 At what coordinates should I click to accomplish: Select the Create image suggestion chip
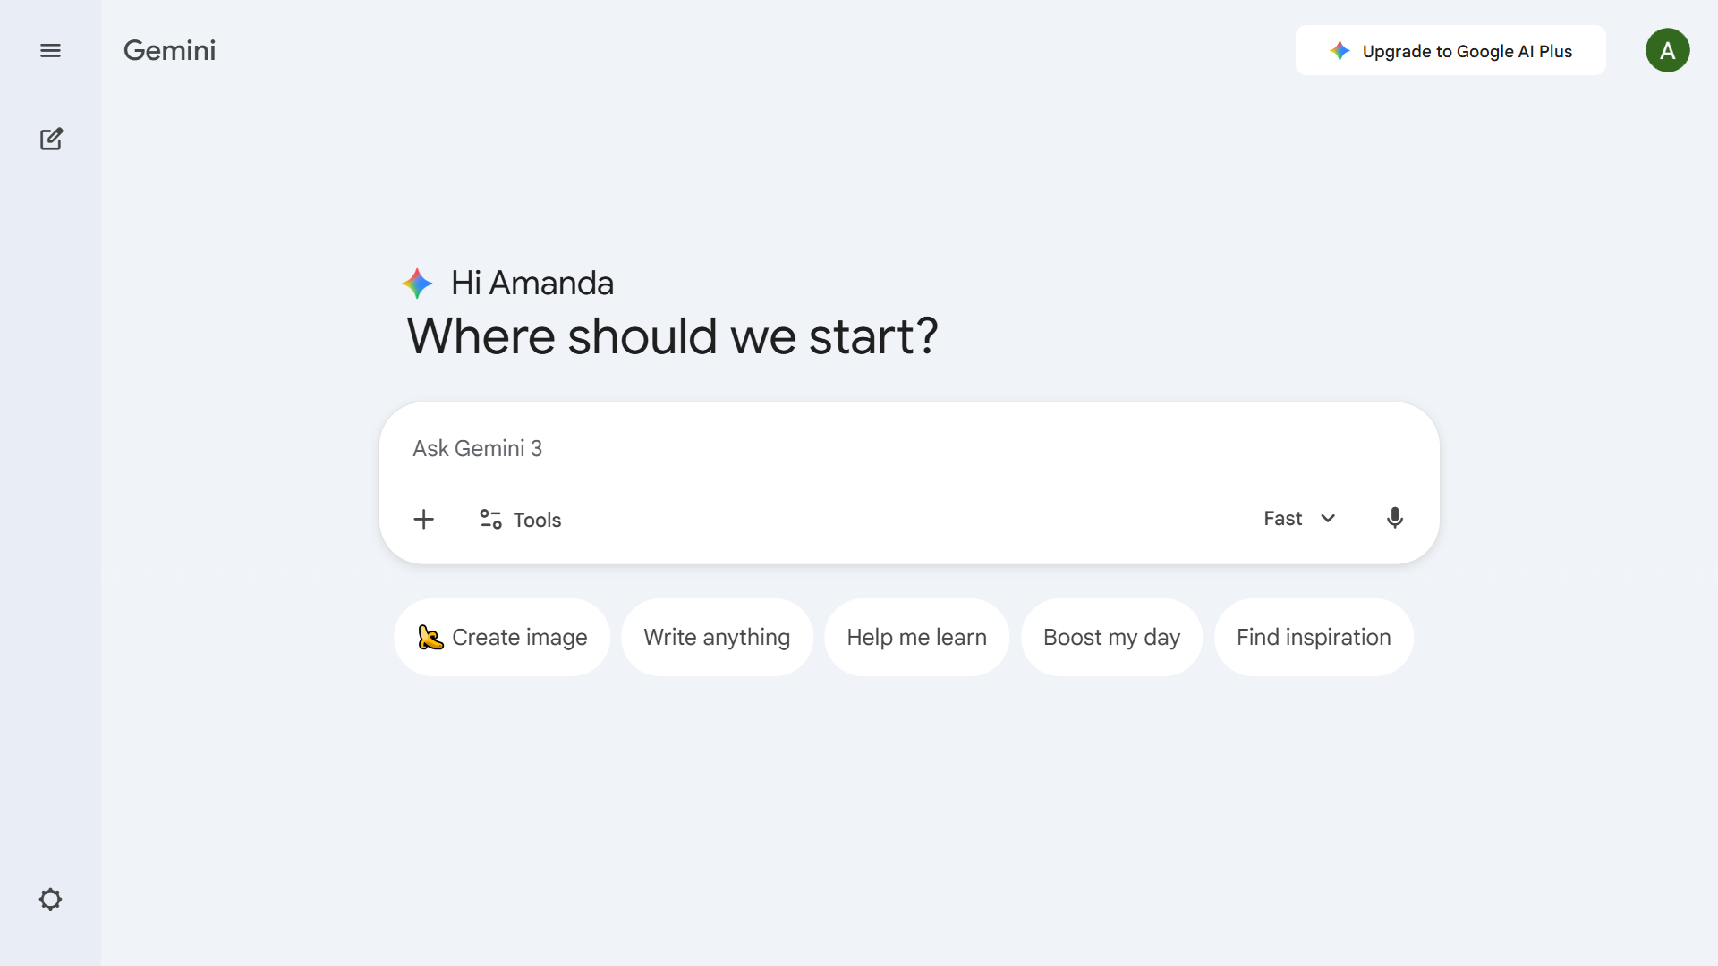tap(501, 637)
